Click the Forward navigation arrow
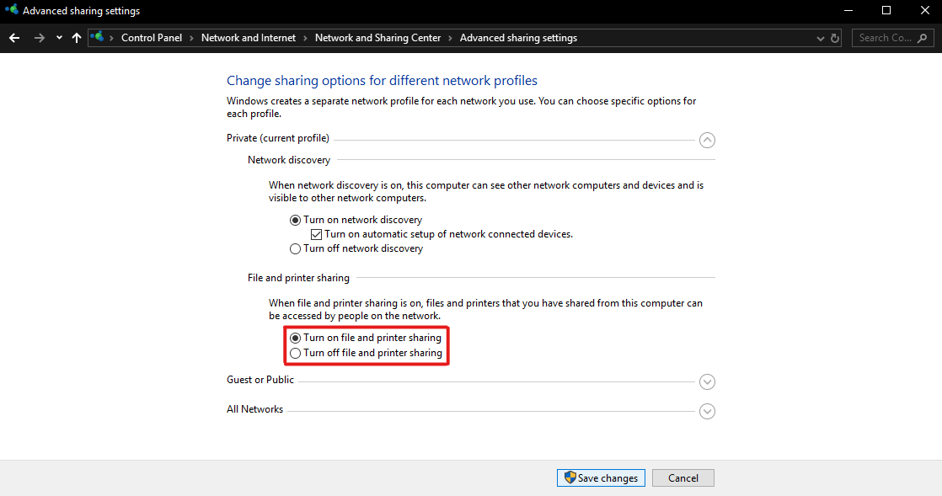This screenshot has width=942, height=496. click(39, 38)
